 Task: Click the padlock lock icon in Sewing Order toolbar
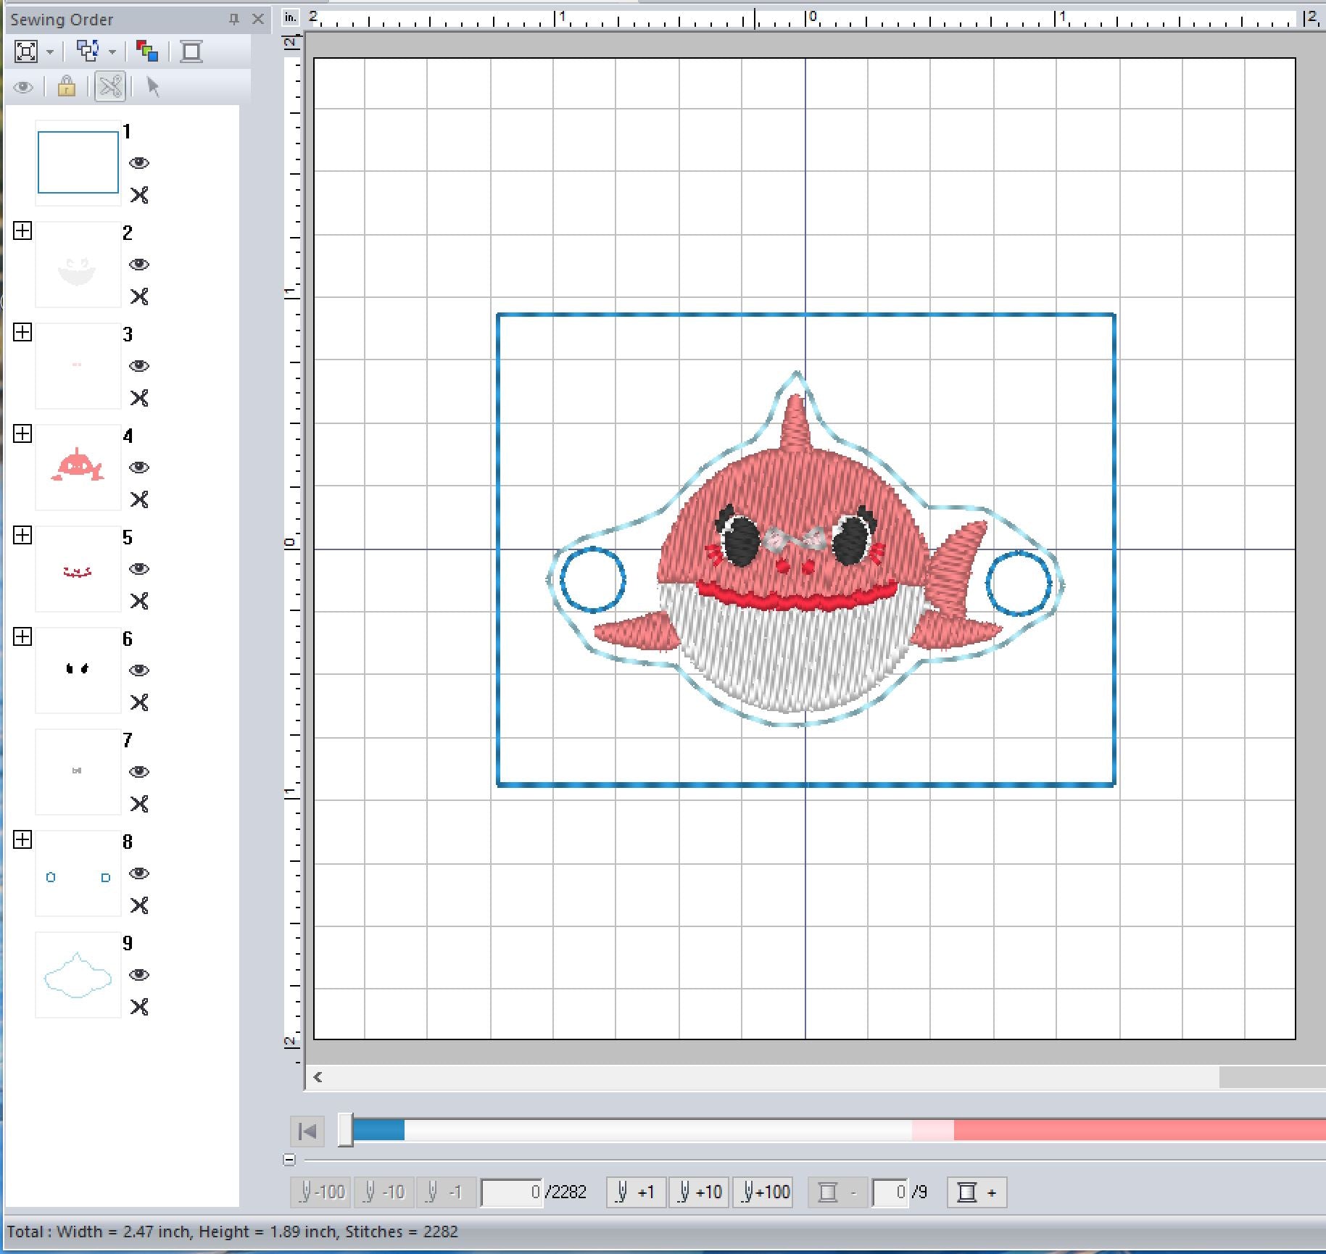[x=67, y=87]
